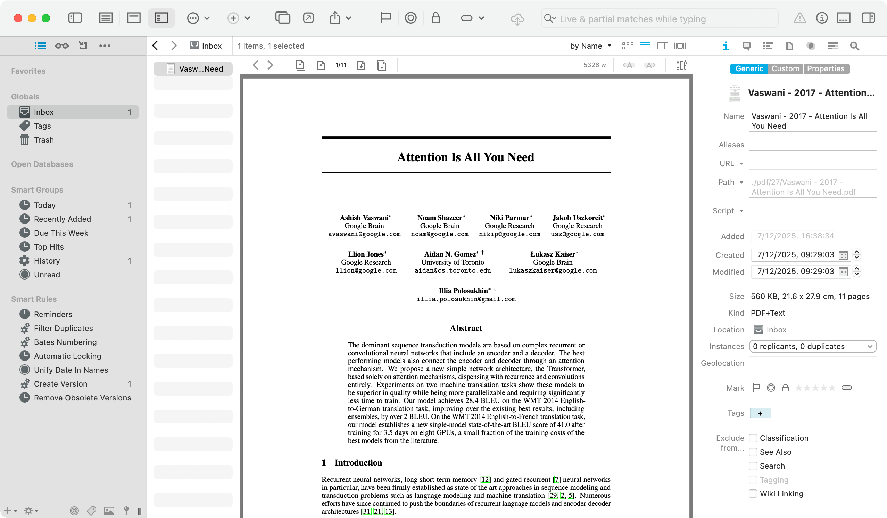Open the Path dropdown in the inspector
Screen dimensions: 887x518
point(741,182)
